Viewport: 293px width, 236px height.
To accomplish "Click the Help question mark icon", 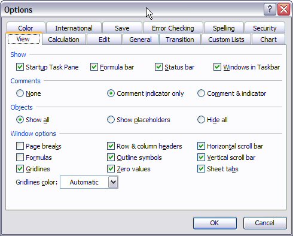I will tap(270, 9).
